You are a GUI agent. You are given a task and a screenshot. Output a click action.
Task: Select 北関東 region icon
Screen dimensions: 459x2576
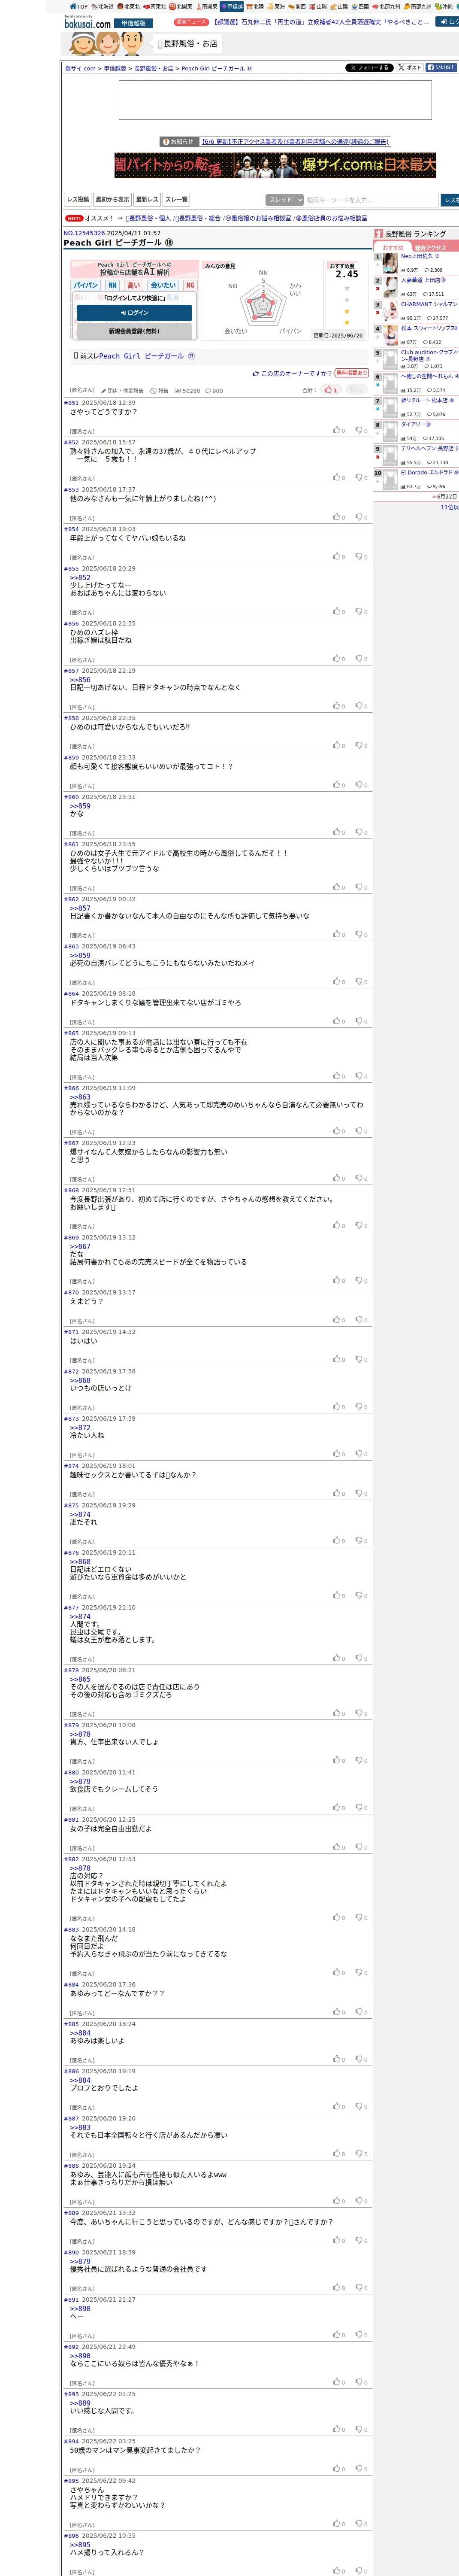(180, 6)
